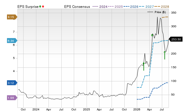186x111 pixels.
Task: Select the 2026 consensus legend entry
Action: (131, 7)
